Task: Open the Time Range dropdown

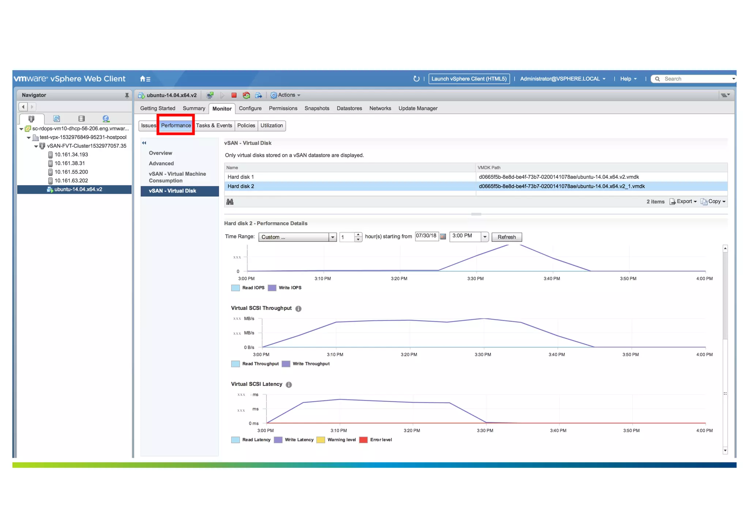Action: [x=332, y=237]
